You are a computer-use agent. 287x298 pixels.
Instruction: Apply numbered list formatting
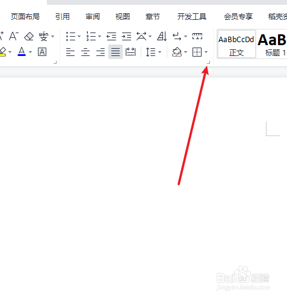pos(91,36)
